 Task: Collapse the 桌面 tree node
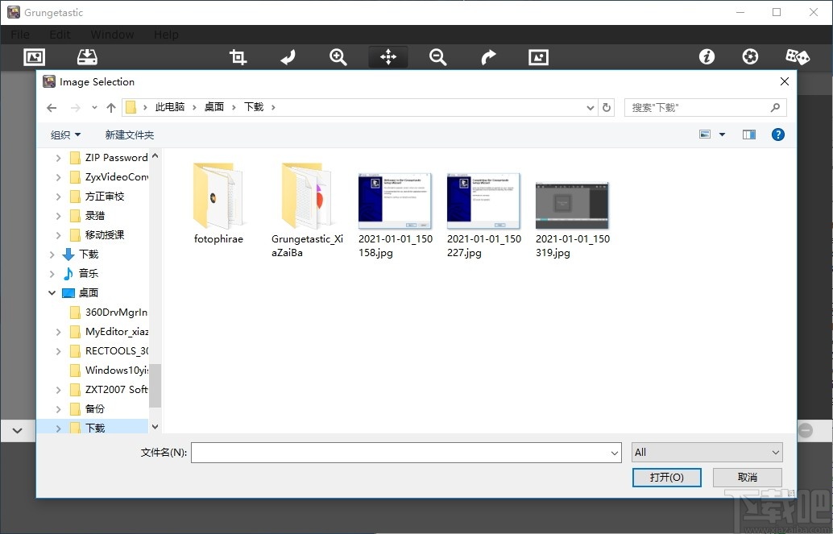click(52, 293)
